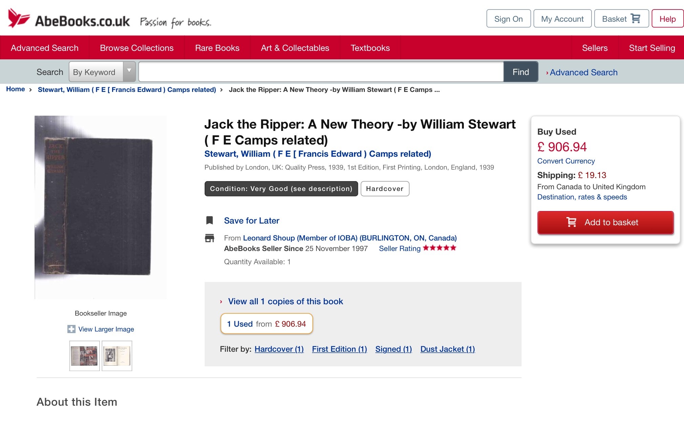The height and width of the screenshot is (424, 684).
Task: Click the AbeBooks bird logo icon
Action: [x=19, y=18]
